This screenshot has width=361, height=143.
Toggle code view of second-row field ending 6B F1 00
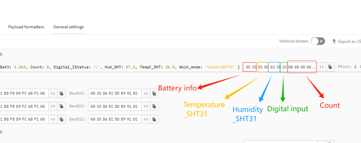53,106
